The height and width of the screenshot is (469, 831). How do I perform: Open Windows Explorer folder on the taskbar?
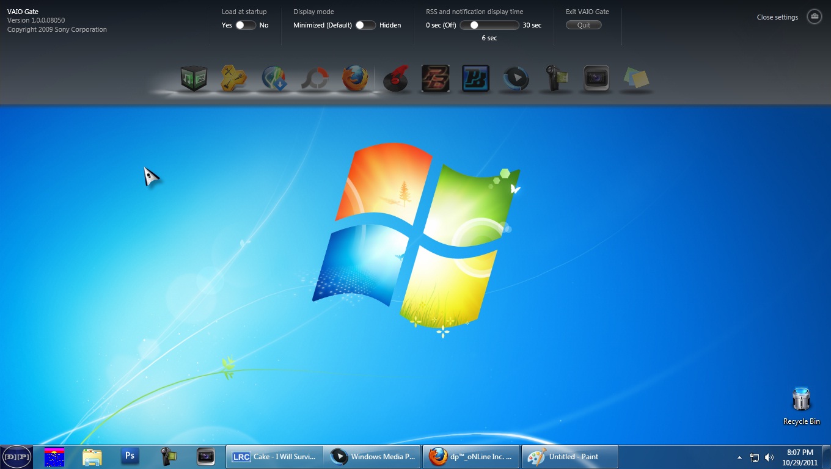click(x=92, y=457)
